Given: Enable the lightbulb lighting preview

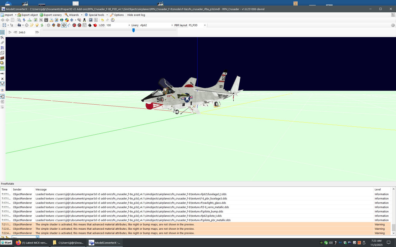Looking at the screenshot, I should pos(37,25).
